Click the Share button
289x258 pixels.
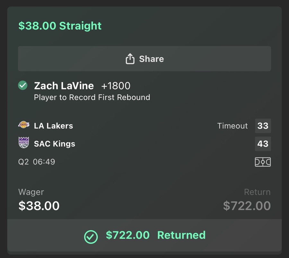coord(144,59)
